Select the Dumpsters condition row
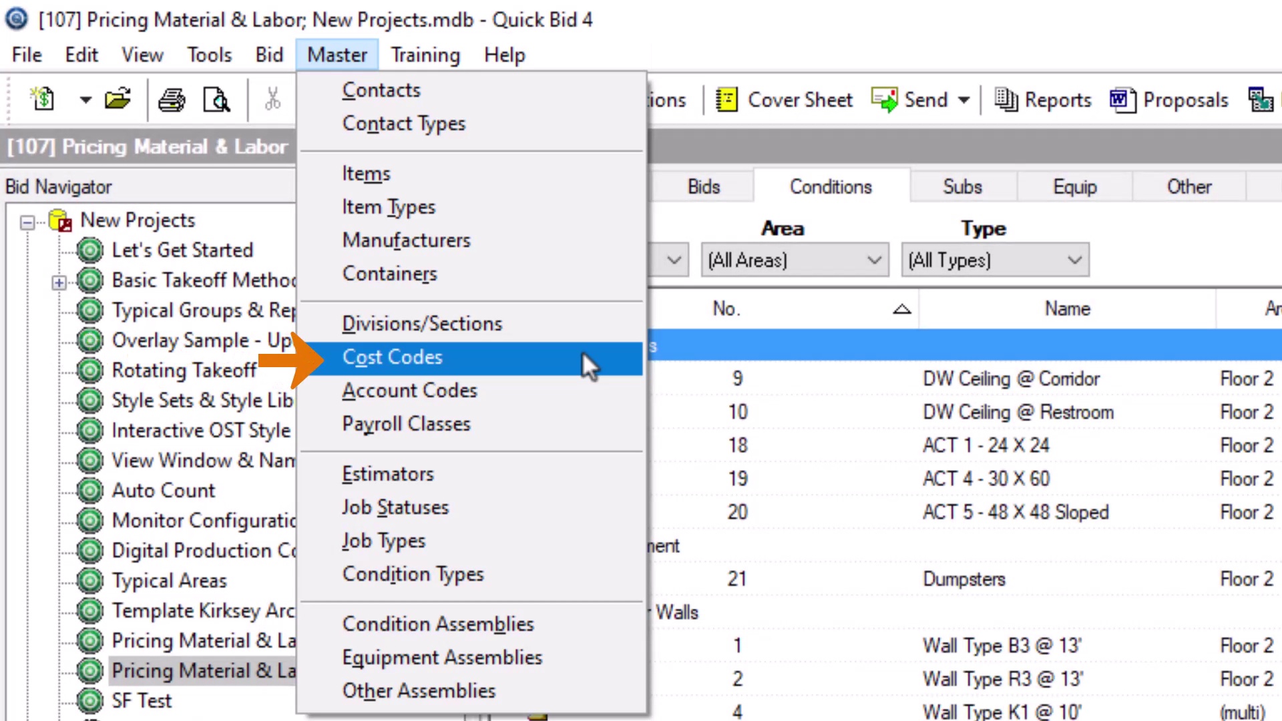This screenshot has height=721, width=1282. pos(964,579)
